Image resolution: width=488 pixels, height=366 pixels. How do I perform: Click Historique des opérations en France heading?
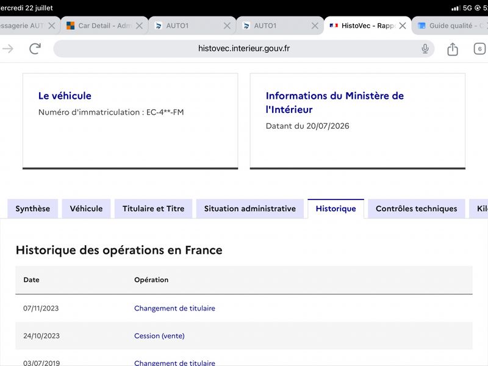pyautogui.click(x=119, y=250)
